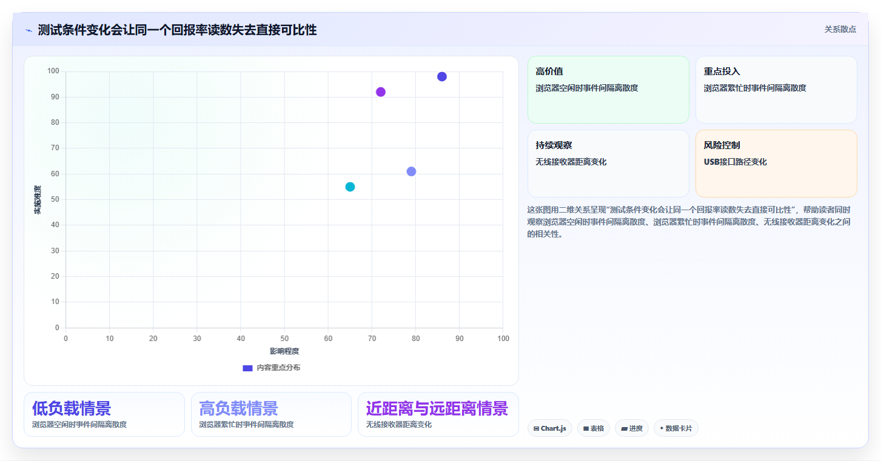Click 浏览器空闲时事件间隔离散度 in 高价值 card
Viewport: 881px width, 461px height.
click(586, 88)
